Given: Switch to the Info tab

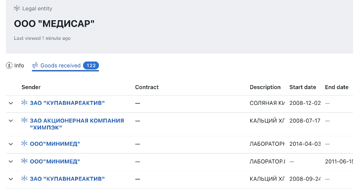Looking at the screenshot, I should point(15,65).
